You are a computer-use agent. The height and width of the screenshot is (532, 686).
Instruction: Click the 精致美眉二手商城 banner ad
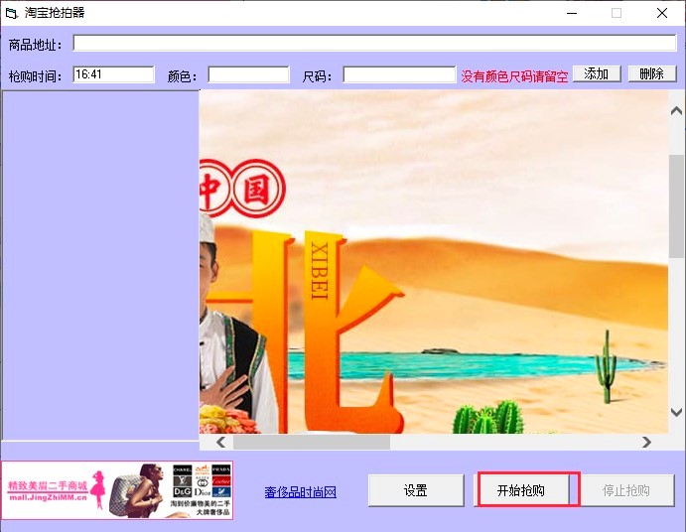117,490
